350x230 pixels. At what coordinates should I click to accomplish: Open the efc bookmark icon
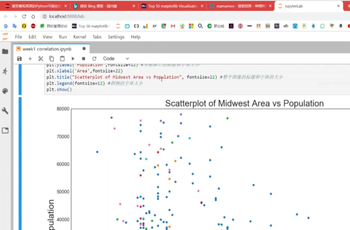(286, 26)
